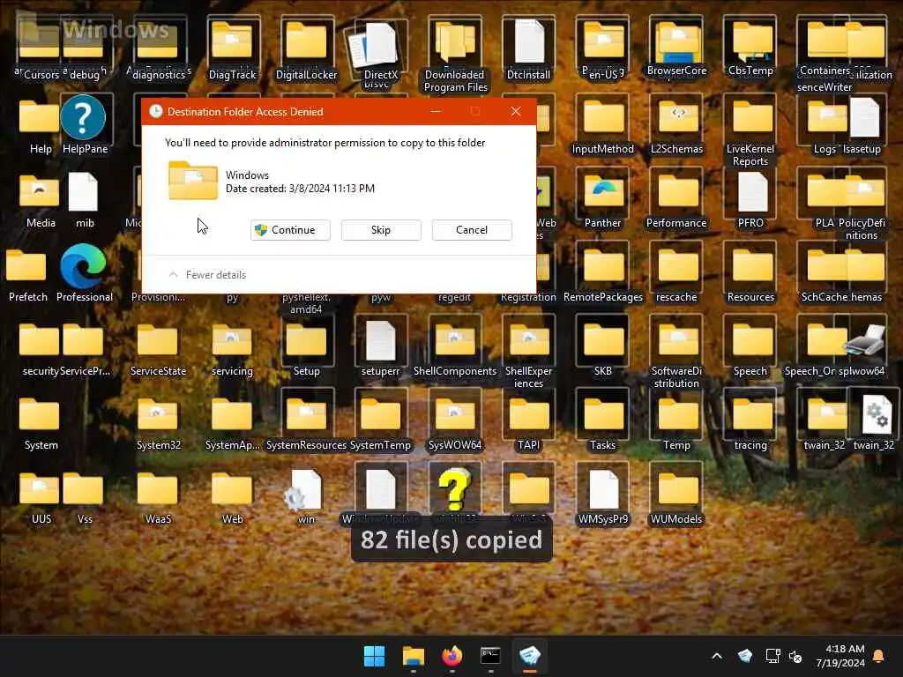The height and width of the screenshot is (677, 903).
Task: Select the SysWOW64 folder icon
Action: [455, 414]
